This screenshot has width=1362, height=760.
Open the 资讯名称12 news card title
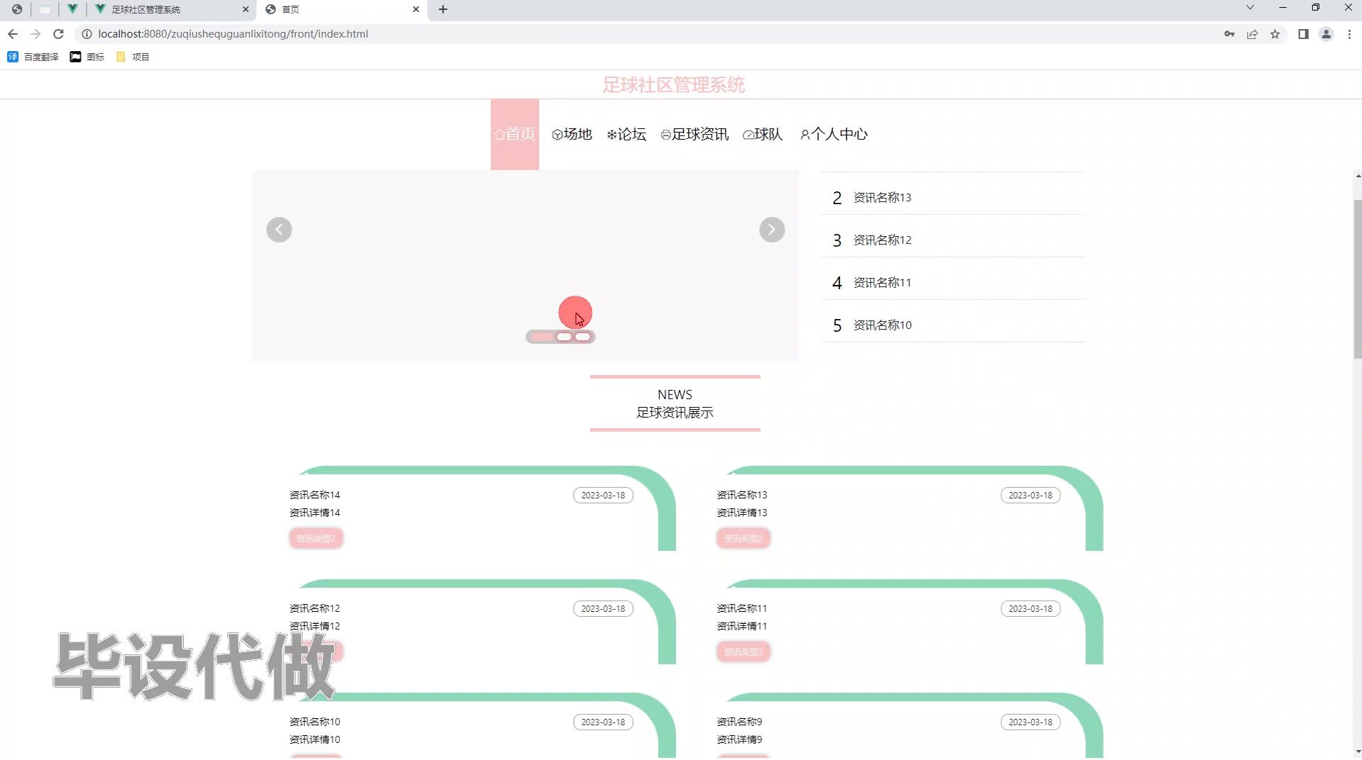click(x=314, y=608)
